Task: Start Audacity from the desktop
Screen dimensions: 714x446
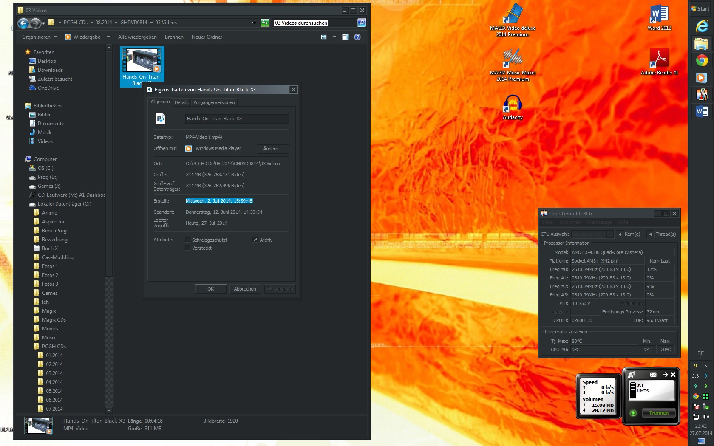Action: (513, 108)
